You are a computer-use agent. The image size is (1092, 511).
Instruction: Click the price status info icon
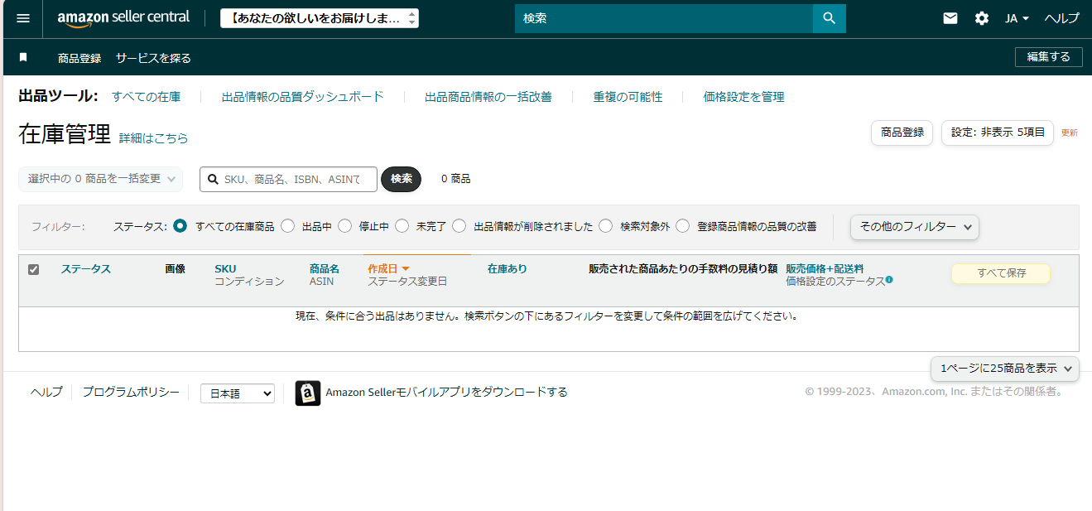coord(889,280)
